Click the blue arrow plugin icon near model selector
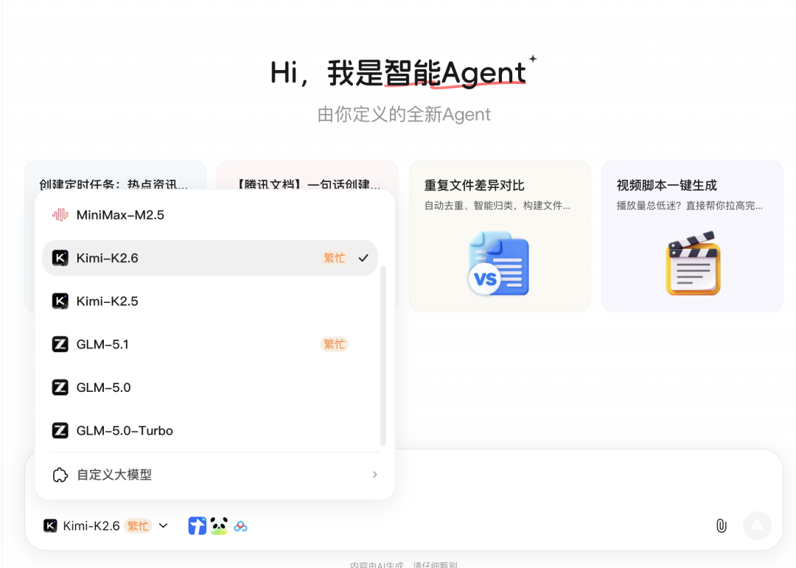This screenshot has width=796, height=568. click(x=196, y=525)
